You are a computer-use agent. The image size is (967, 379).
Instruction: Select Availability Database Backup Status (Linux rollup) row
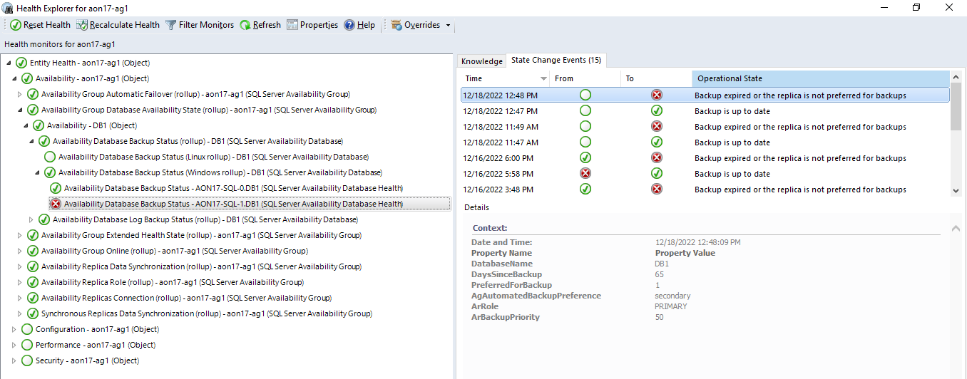213,157
